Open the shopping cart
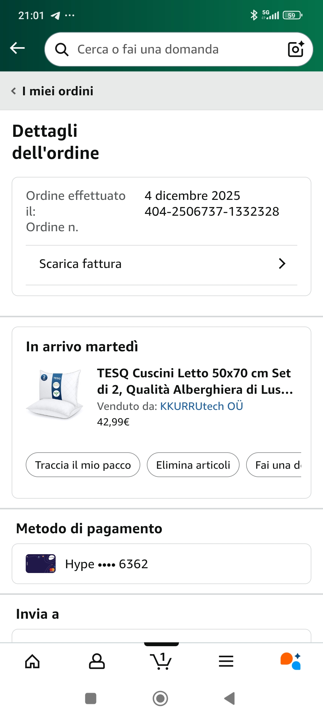This screenshot has width=323, height=717. pyautogui.click(x=161, y=661)
